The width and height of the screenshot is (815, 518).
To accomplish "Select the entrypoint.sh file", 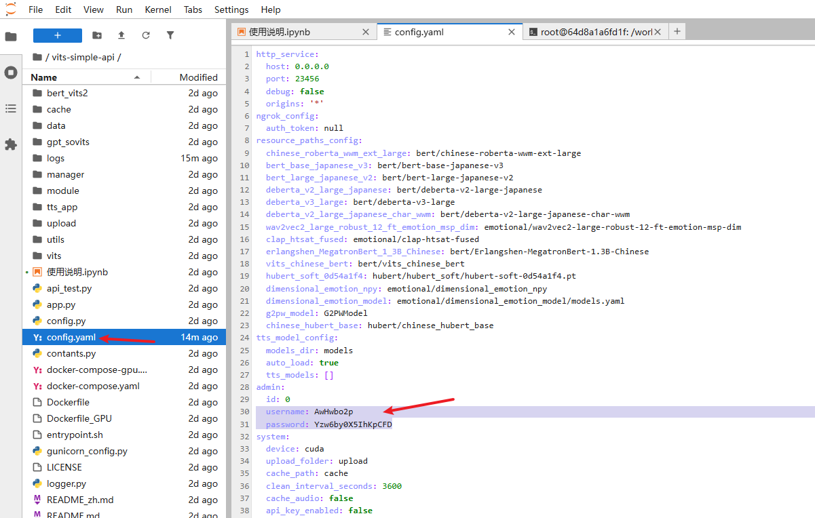I will tap(124, 435).
